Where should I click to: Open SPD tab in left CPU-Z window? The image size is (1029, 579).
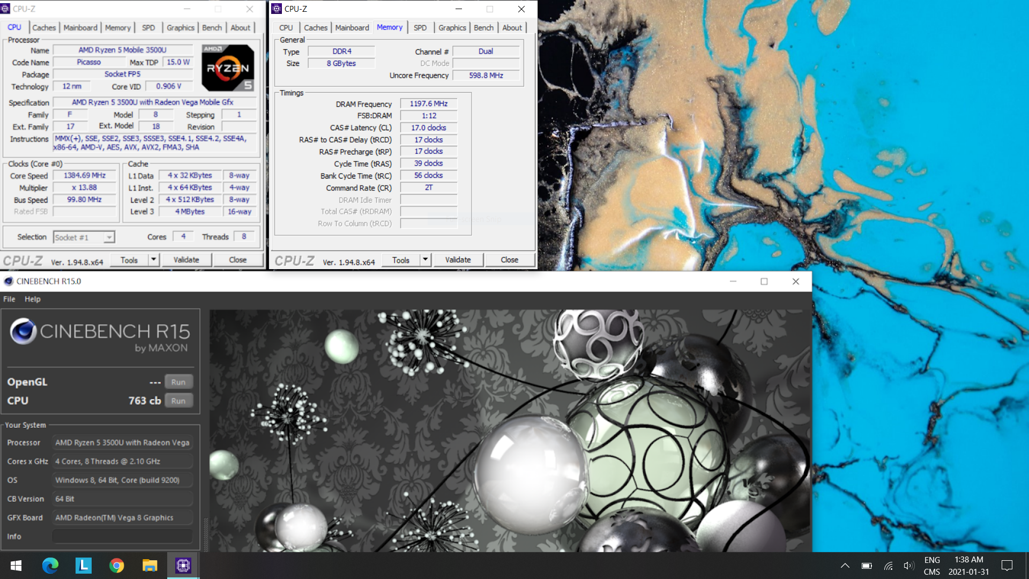point(148,27)
